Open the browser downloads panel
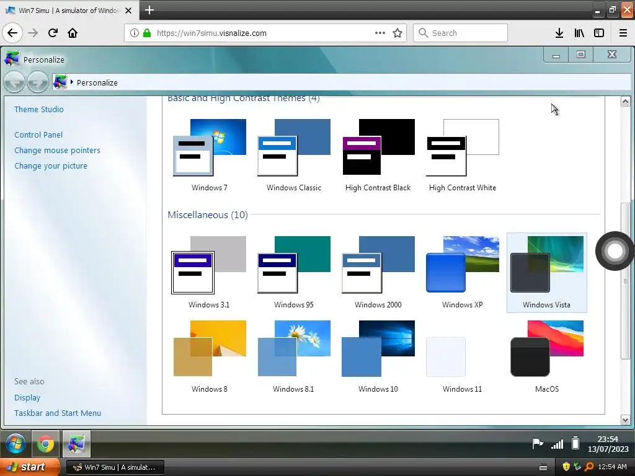 [x=559, y=33]
